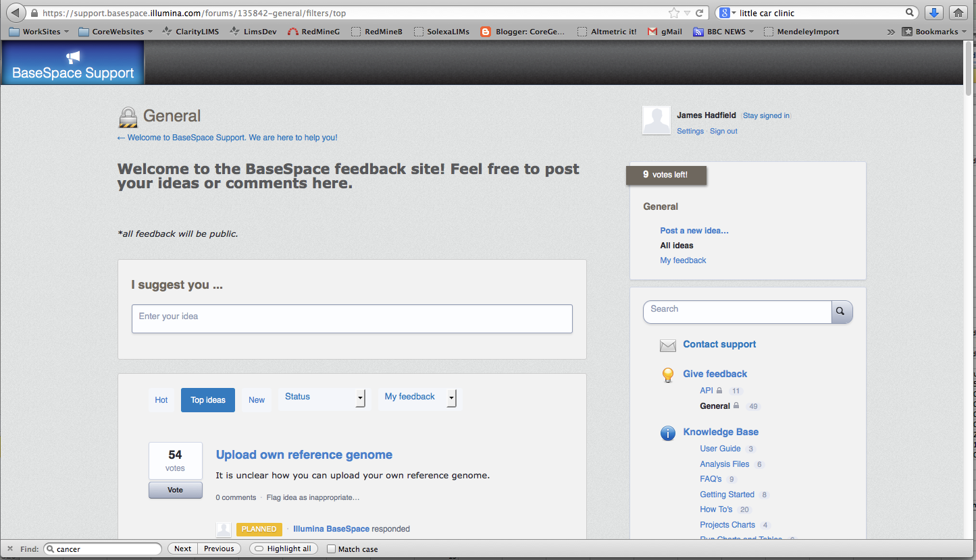Click James Hadfield's avatar image
976x560 pixels.
[x=657, y=121]
